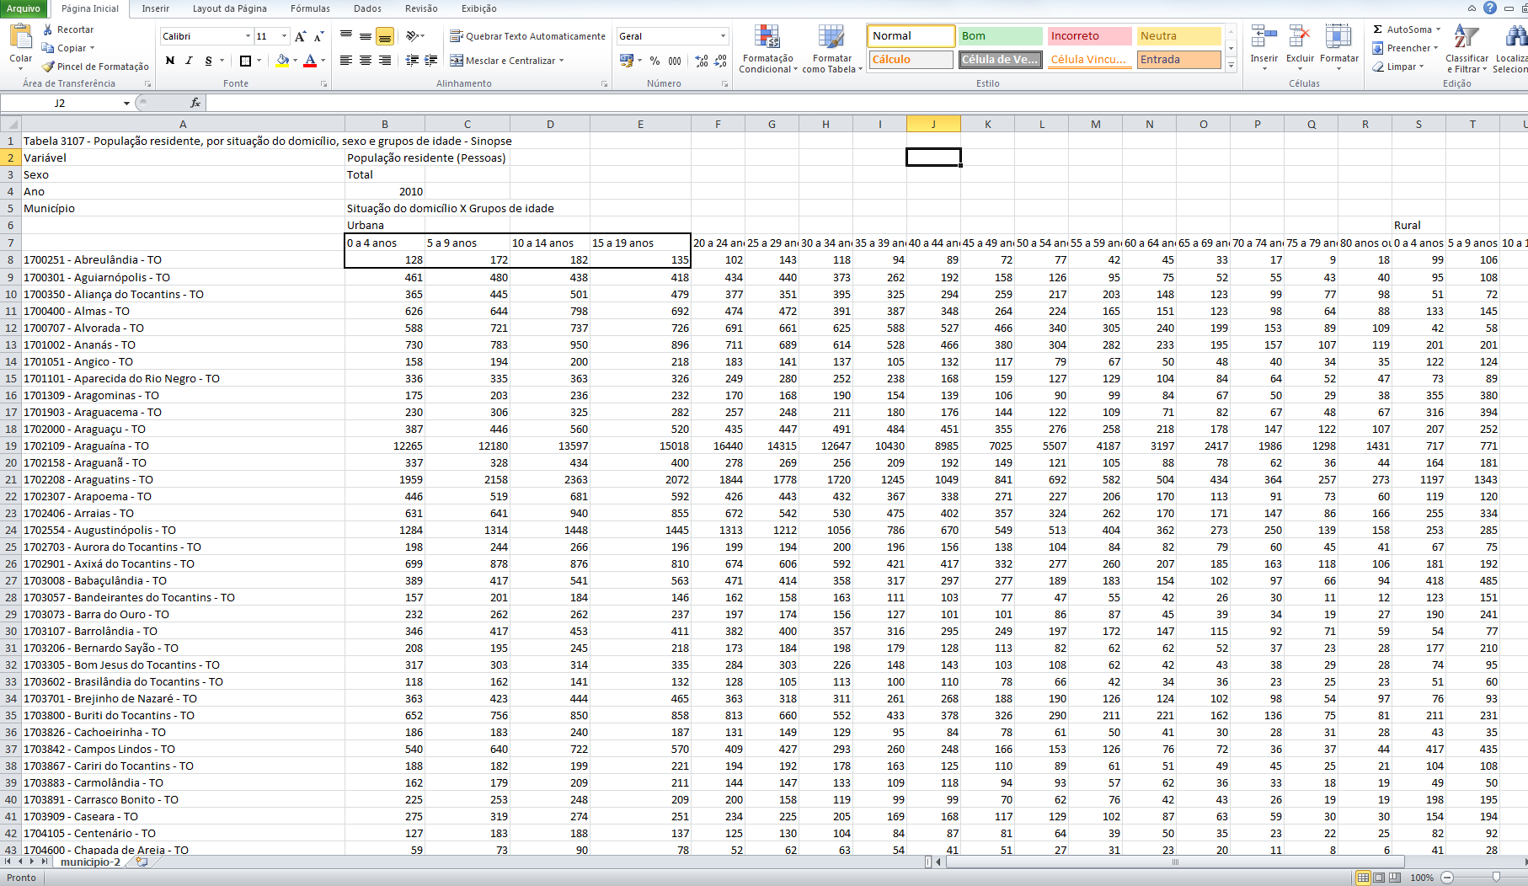Apply yellow fill bucket color
The width and height of the screenshot is (1528, 886).
[x=283, y=61]
